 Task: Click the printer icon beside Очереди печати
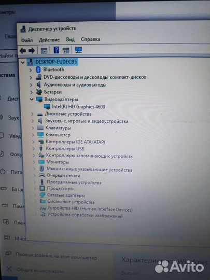pyautogui.click(x=41, y=175)
